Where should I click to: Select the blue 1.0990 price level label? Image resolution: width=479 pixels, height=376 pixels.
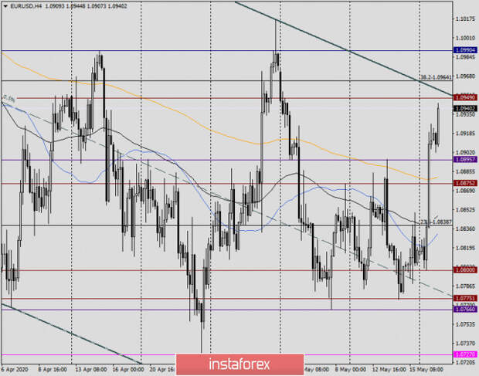pyautogui.click(x=465, y=50)
